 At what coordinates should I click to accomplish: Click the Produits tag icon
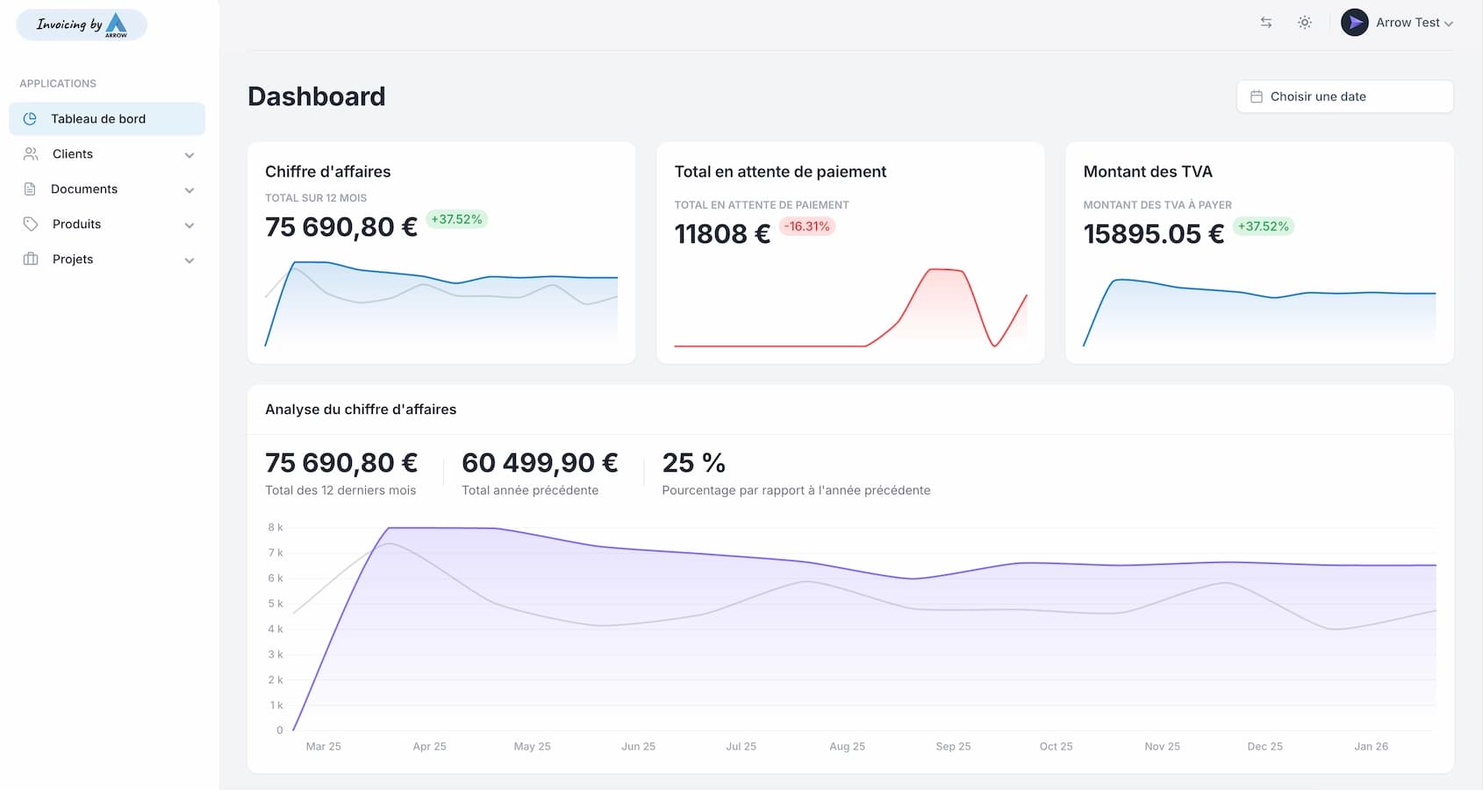click(30, 224)
